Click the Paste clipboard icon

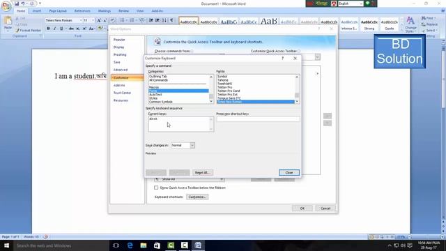point(8,21)
